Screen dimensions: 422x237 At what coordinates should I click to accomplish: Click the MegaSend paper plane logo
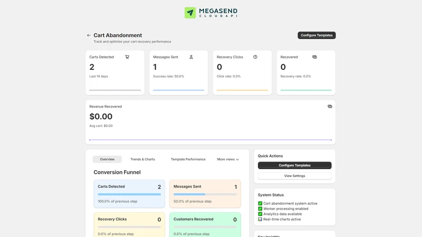pyautogui.click(x=190, y=13)
